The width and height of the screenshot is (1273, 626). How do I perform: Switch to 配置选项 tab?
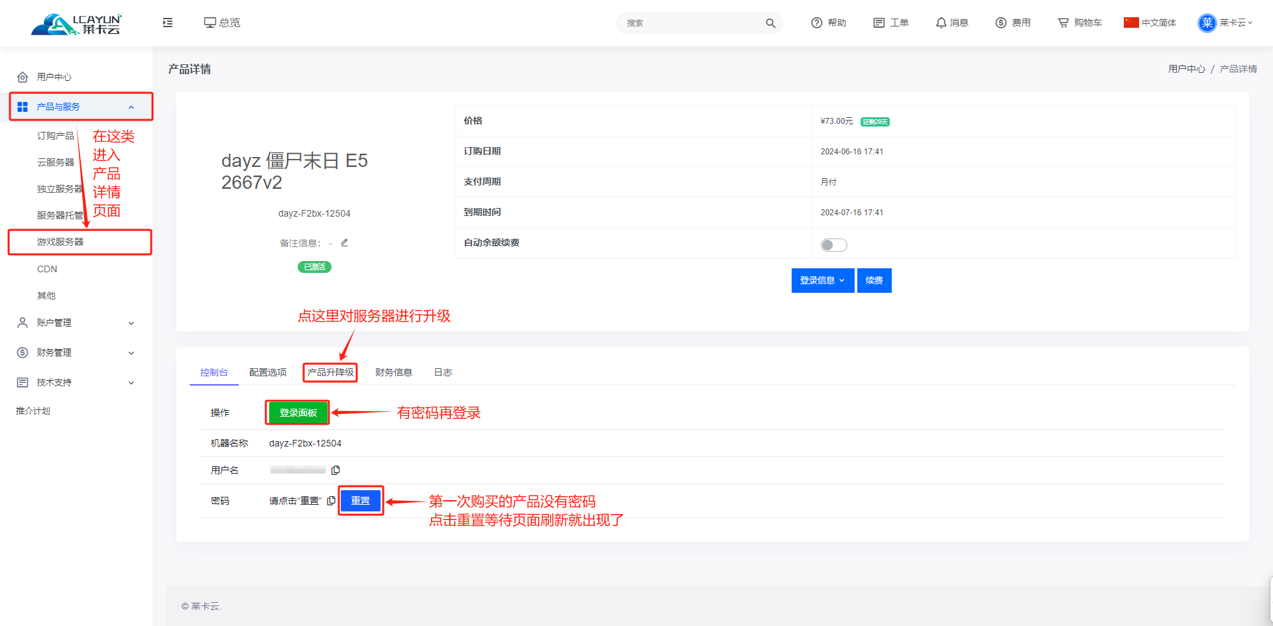(x=268, y=372)
